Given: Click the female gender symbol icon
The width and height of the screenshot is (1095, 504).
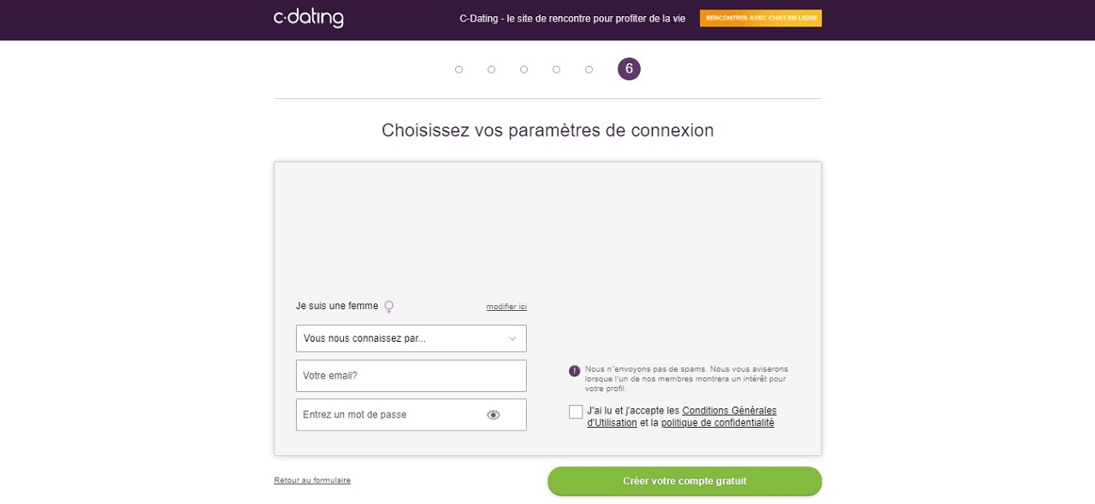Looking at the screenshot, I should [389, 306].
